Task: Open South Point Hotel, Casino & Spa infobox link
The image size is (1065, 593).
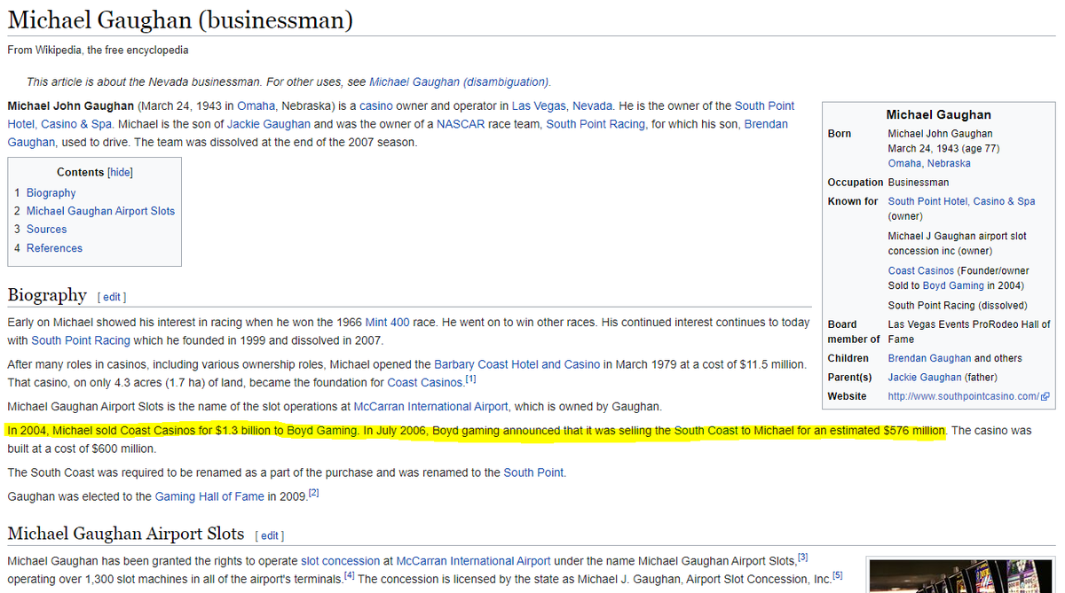Action: (x=961, y=201)
